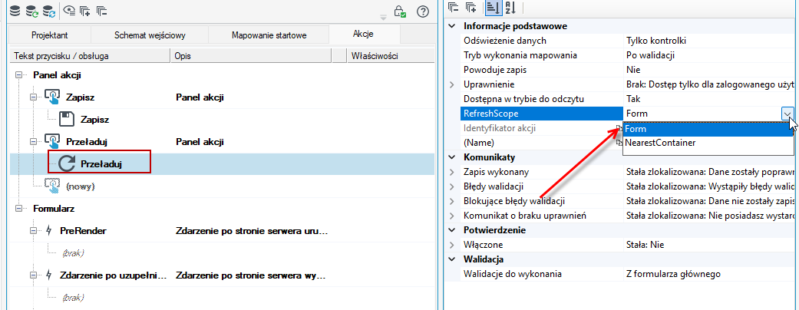Image resolution: width=799 pixels, height=310 pixels.
Task: Collapse the Przeładuj button node
Action: (34, 142)
